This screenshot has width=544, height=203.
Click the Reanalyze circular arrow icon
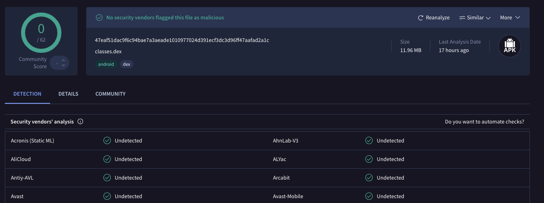(x=420, y=18)
